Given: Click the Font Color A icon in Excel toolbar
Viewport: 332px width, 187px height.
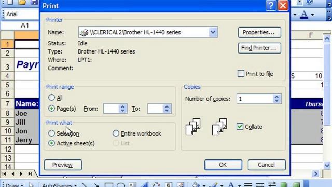Looking at the screenshot, I should tap(305, 15).
